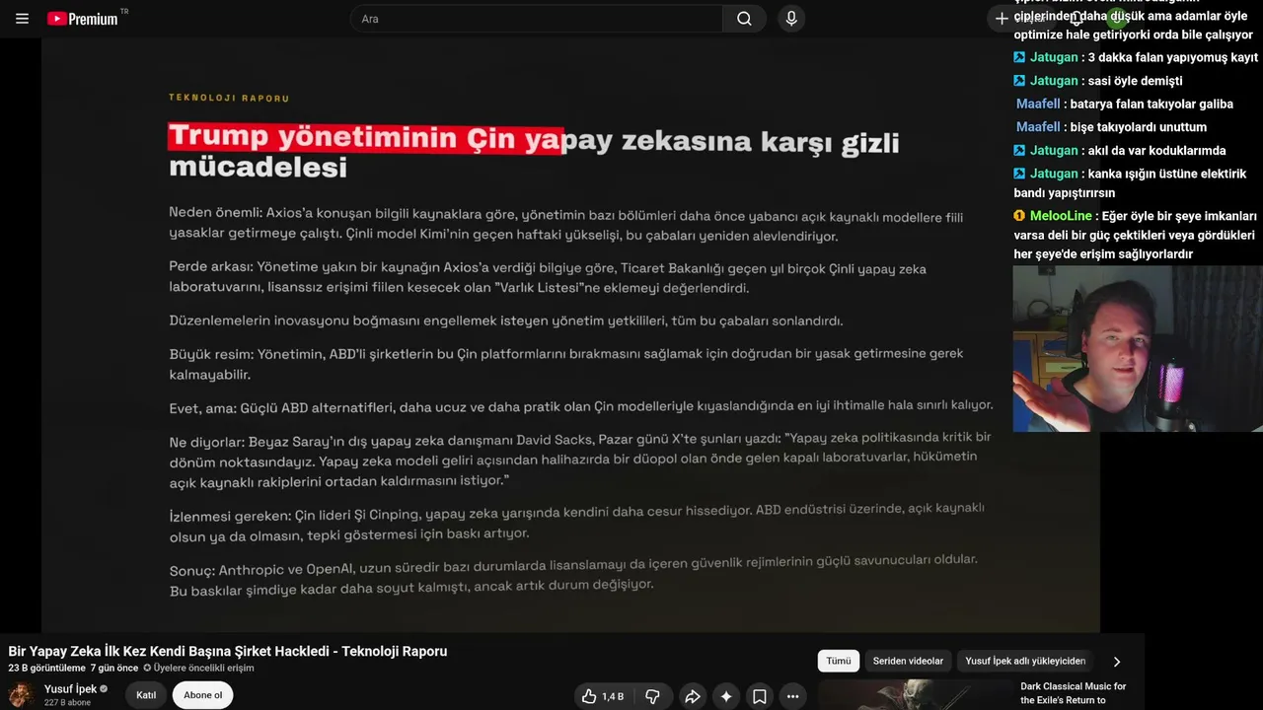This screenshot has width=1263, height=710.
Task: Visit the Yusuf İpek channel name link
Action: pos(70,689)
